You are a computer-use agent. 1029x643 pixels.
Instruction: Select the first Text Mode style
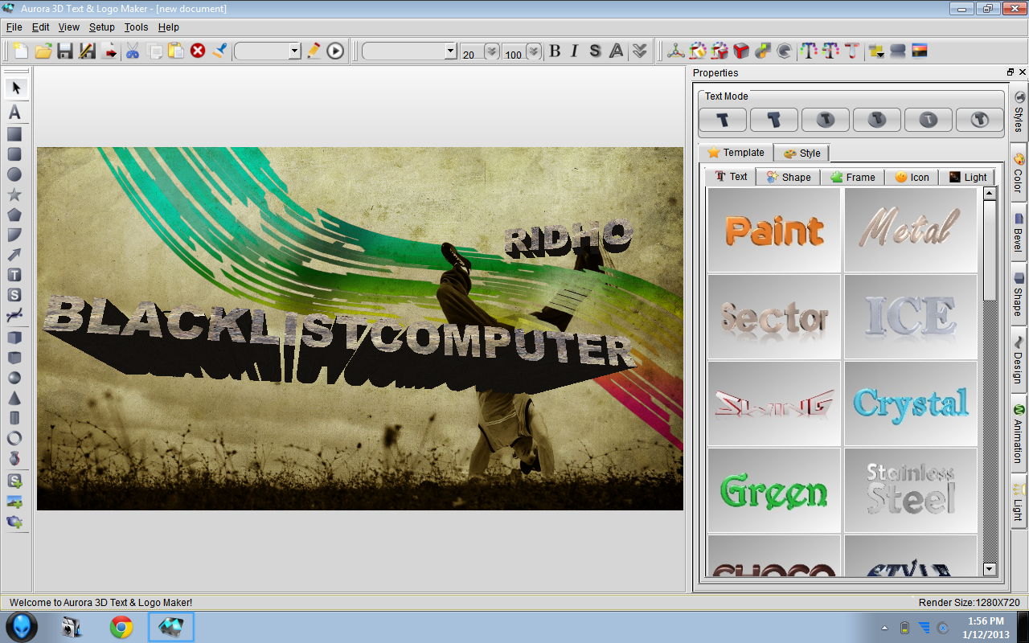click(723, 119)
